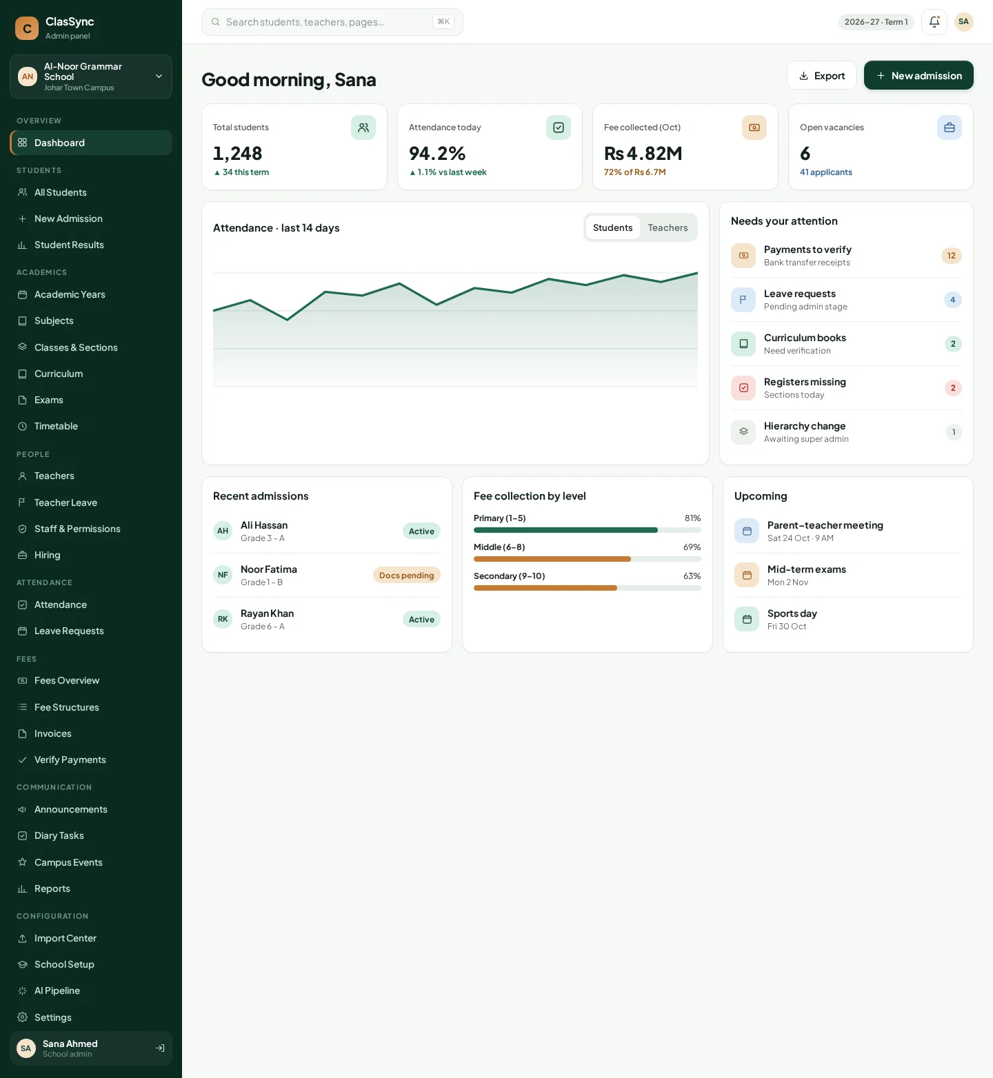
Task: Click the "72% of Rs 6.7M" text
Action: [635, 172]
